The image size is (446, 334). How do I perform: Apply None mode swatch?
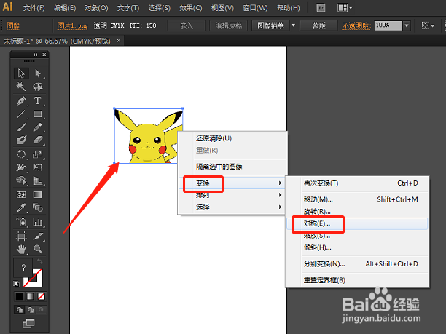click(x=41, y=296)
